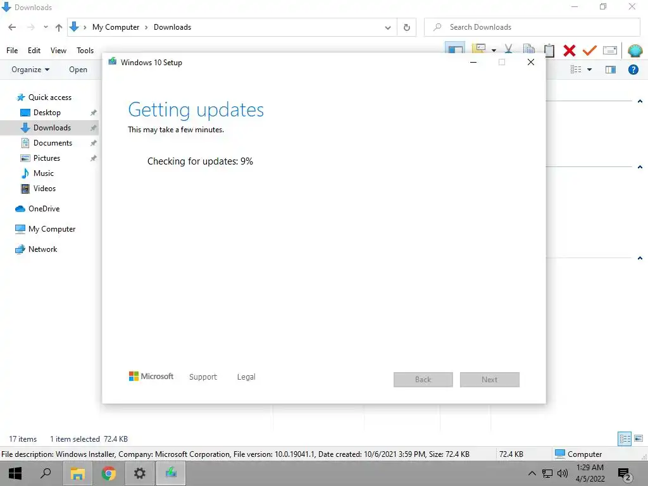Minimize the Windows 10 Setup window

[473, 63]
